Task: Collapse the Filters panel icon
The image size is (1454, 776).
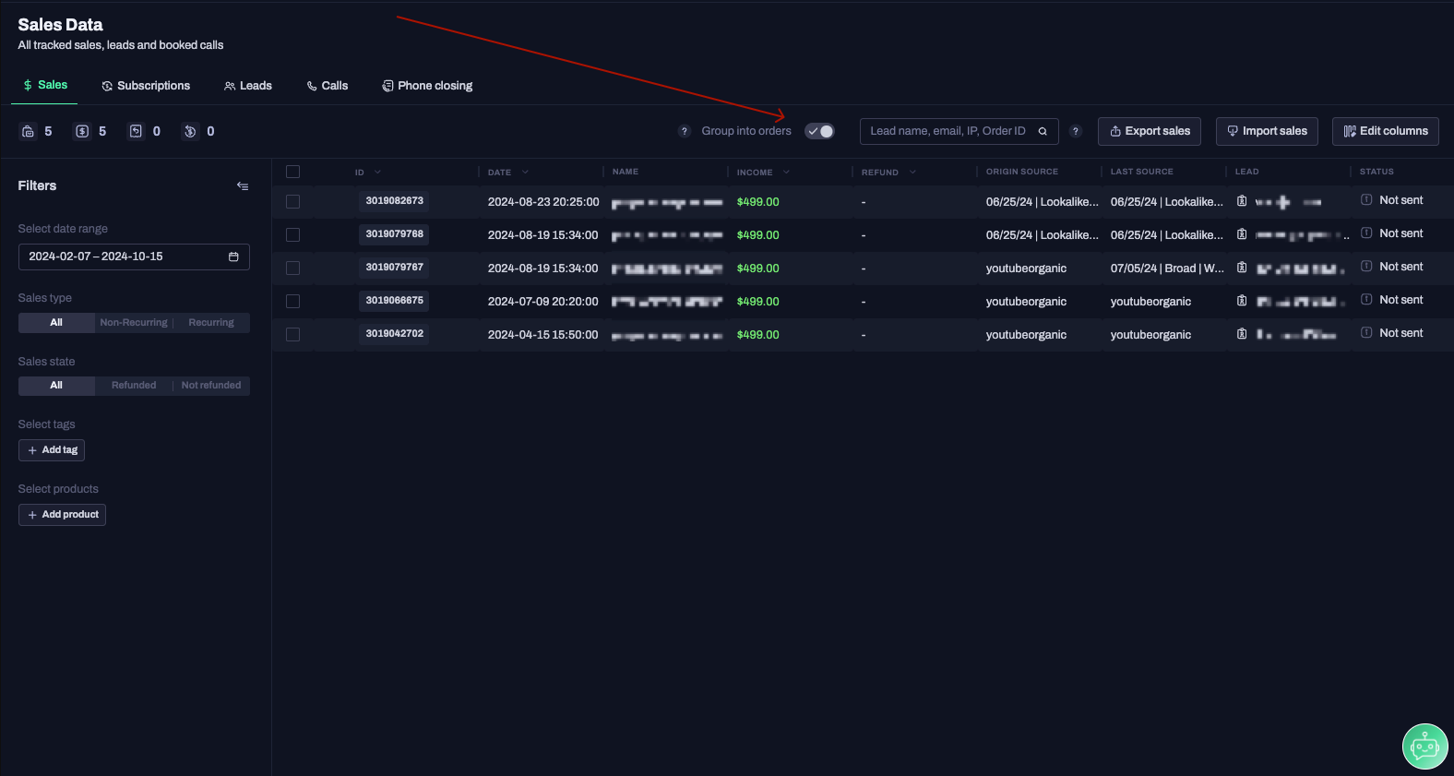Action: [x=243, y=186]
